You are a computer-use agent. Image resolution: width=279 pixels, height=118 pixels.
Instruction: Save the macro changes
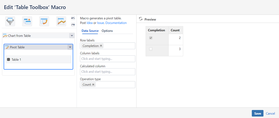[x=257, y=113]
